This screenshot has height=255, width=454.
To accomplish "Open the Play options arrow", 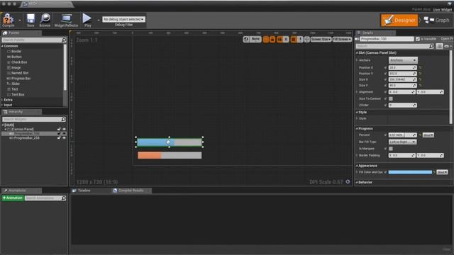I will tap(98, 21).
